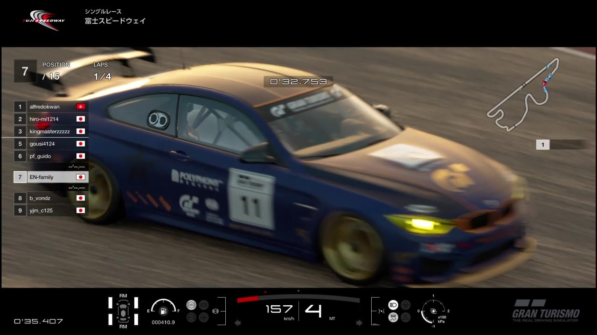Click the Fuji track map outline
The image size is (597, 335).
(523, 94)
